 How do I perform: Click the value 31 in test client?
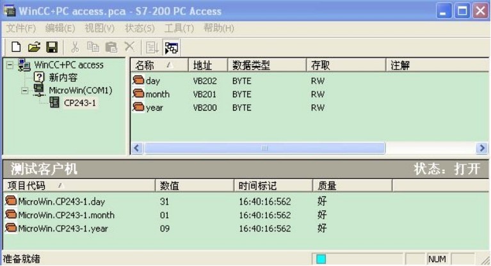165,201
